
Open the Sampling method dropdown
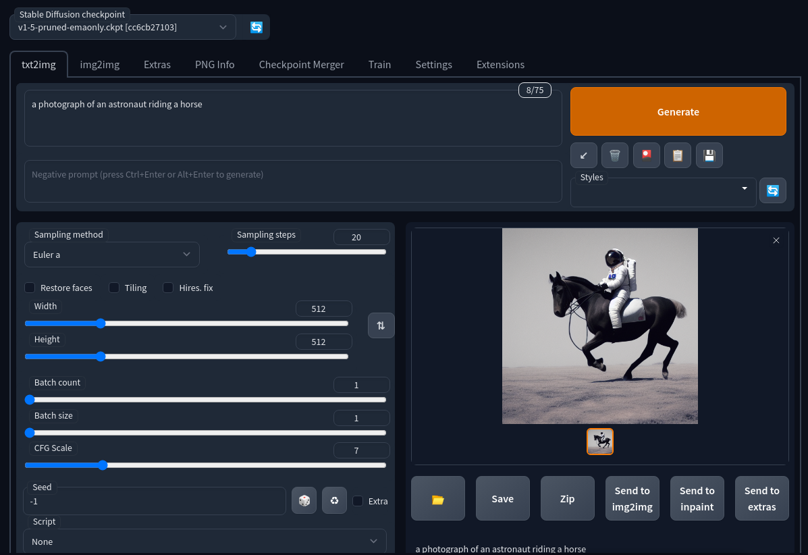click(111, 255)
